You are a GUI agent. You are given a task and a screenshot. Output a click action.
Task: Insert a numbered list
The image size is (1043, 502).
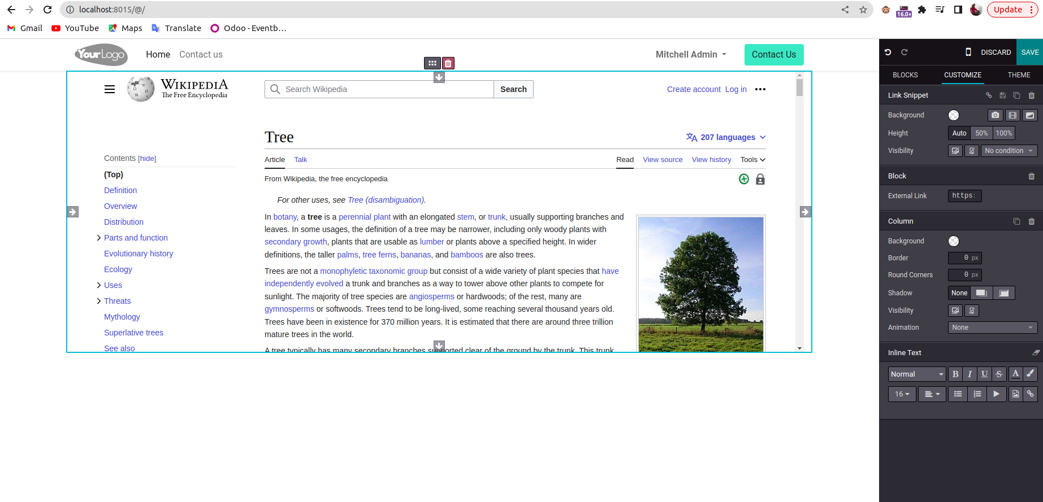coord(977,394)
